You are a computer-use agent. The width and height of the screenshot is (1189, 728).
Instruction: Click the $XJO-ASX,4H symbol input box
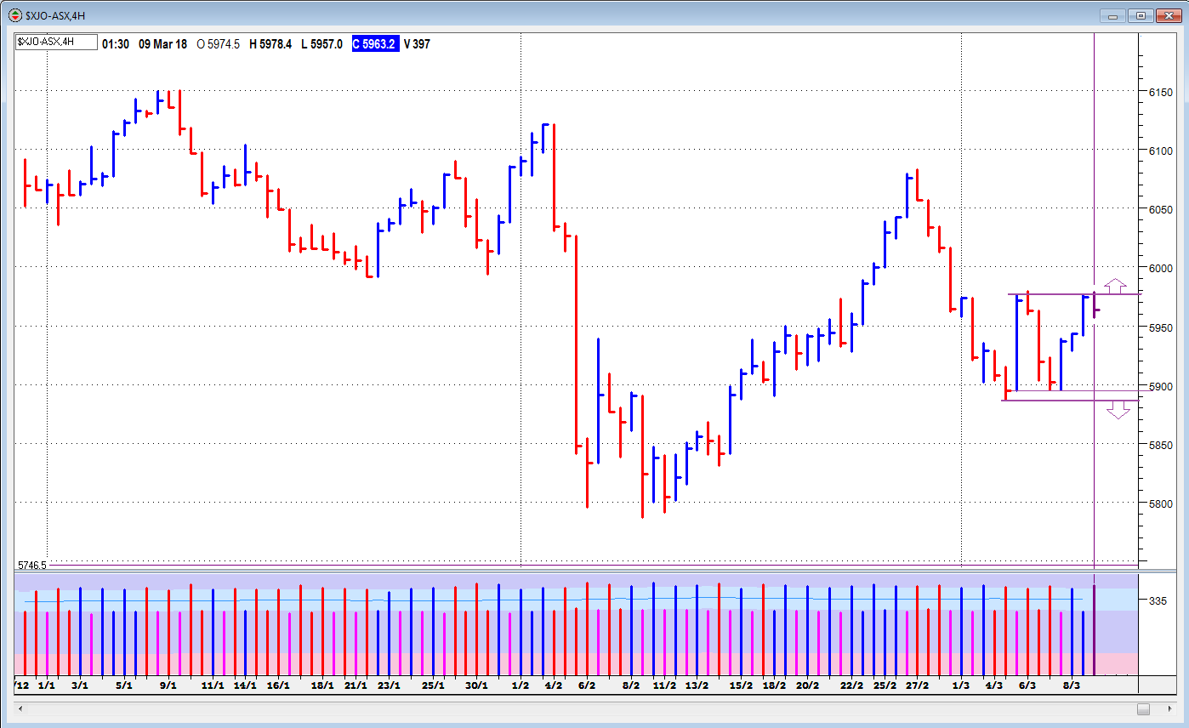point(55,43)
